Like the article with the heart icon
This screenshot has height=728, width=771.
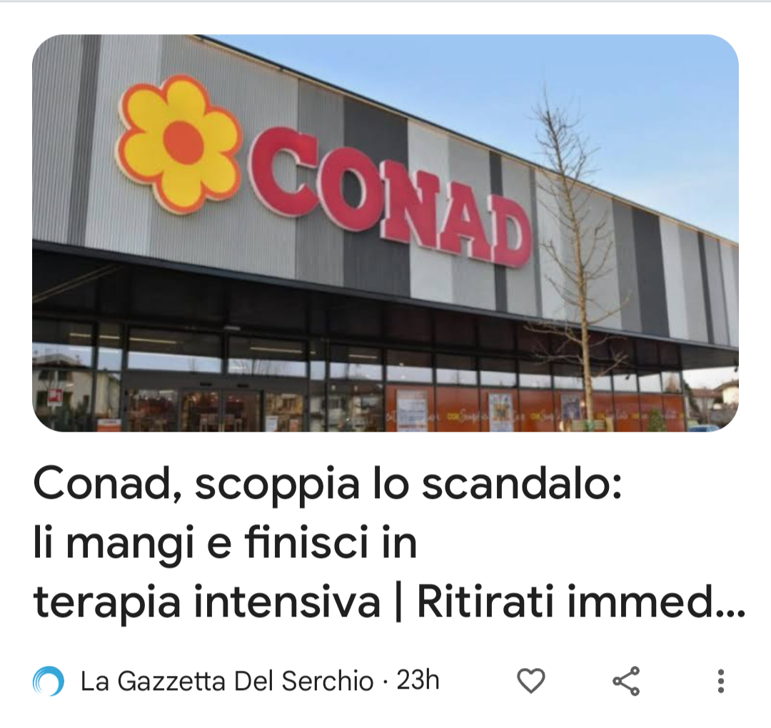click(x=531, y=681)
